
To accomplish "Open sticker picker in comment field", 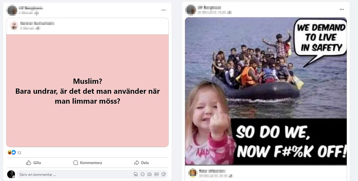I will pyautogui.click(x=163, y=174).
